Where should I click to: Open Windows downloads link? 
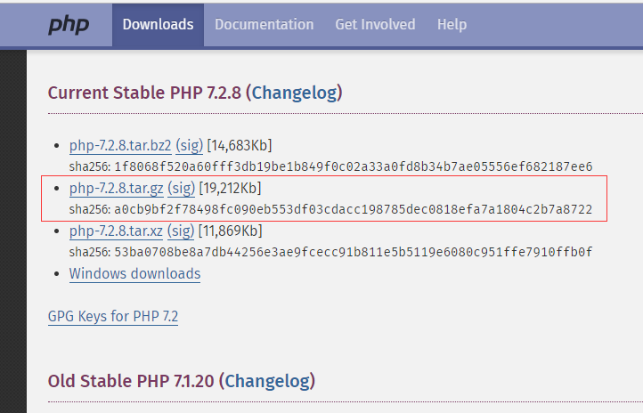point(134,273)
